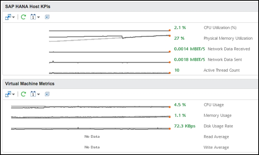Click the CPU Utilization (%) label
This screenshot has height=155, width=259.
[220, 28]
